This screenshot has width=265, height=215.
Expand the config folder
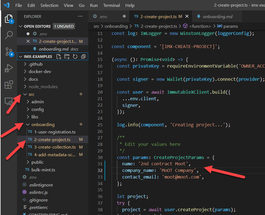28,109
